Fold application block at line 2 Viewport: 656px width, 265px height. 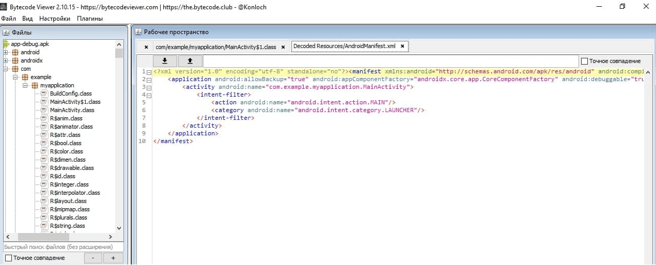click(x=149, y=80)
